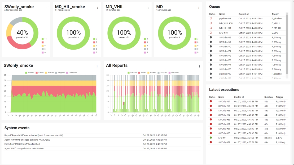
Task: Open the three-dot menu on All Reports panel
Action: (x=200, y=66)
